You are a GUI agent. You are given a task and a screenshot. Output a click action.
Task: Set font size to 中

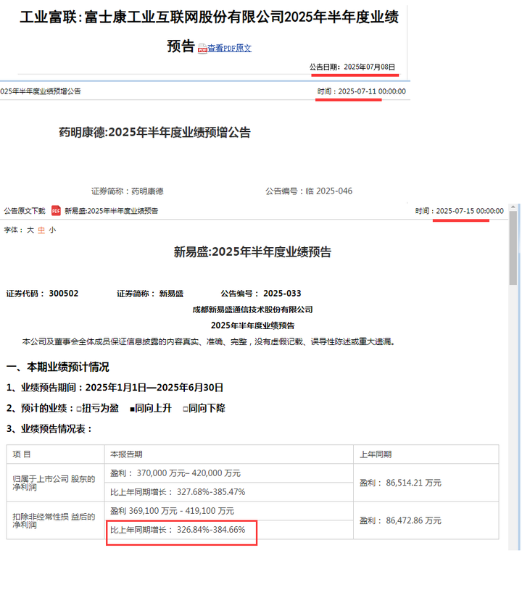pos(41,230)
